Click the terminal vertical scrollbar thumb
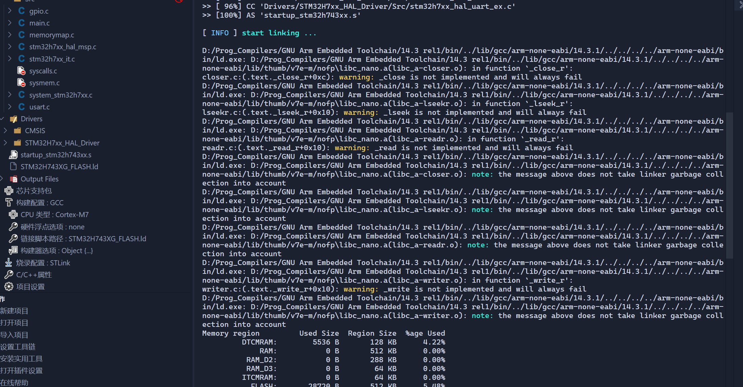The image size is (743, 387). pyautogui.click(x=729, y=186)
